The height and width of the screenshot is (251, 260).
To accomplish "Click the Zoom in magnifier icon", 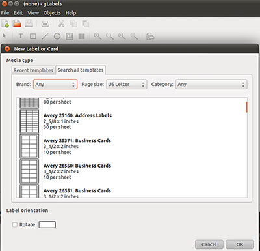I will (x=97, y=36).
